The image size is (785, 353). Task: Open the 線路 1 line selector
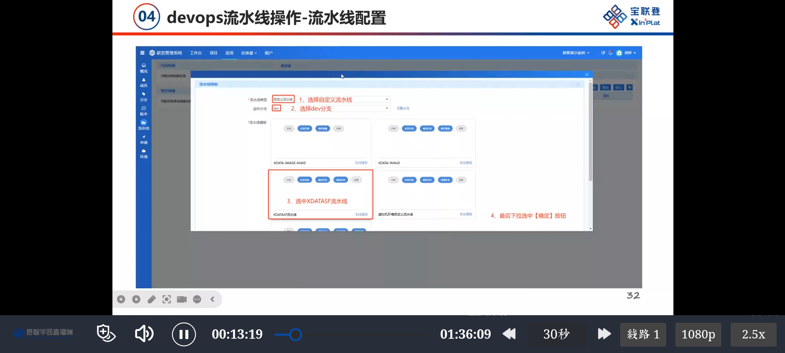pyautogui.click(x=643, y=335)
